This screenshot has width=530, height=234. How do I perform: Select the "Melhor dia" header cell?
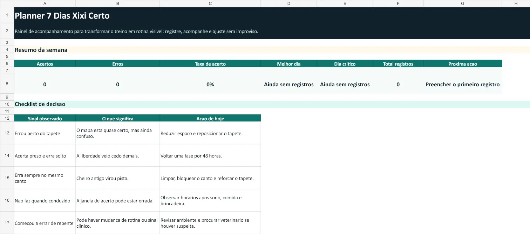tap(289, 64)
